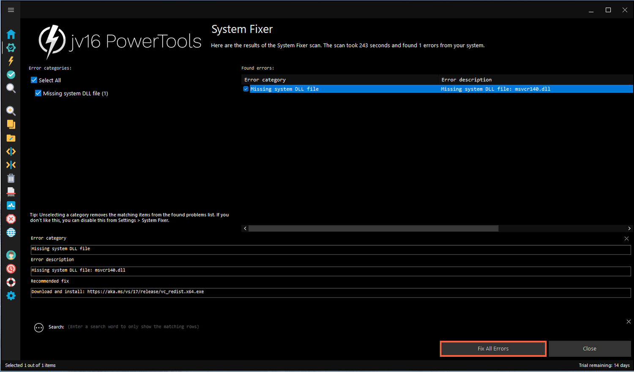Click the ellipsis circle beside Search
This screenshot has width=634, height=372.
tap(39, 328)
